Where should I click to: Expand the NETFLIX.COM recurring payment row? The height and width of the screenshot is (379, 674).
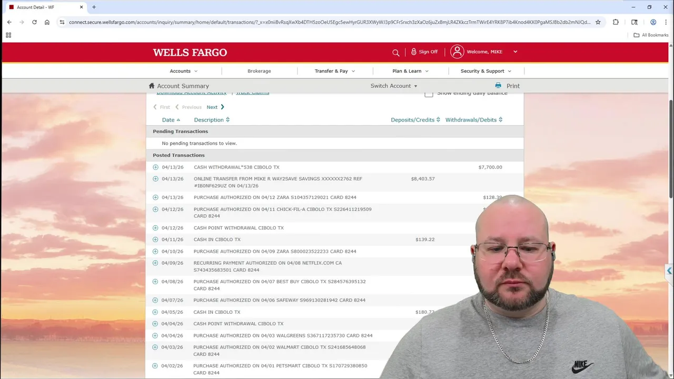[155, 263]
